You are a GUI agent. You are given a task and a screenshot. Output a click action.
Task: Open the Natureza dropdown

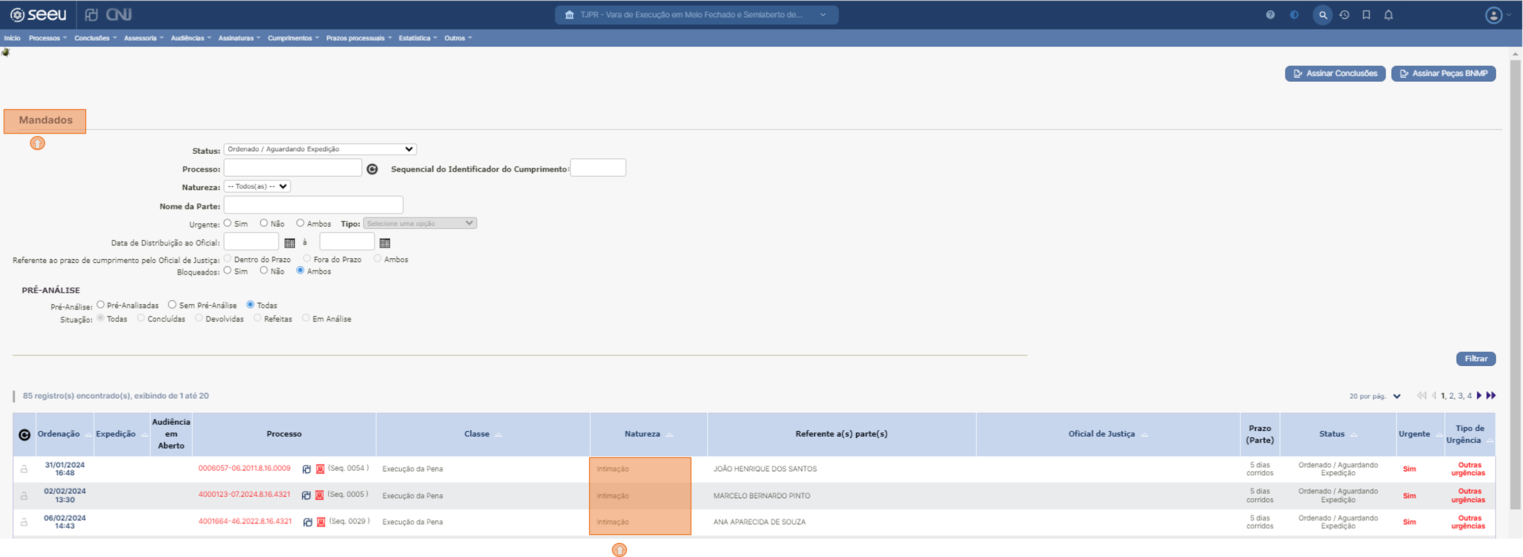[257, 186]
